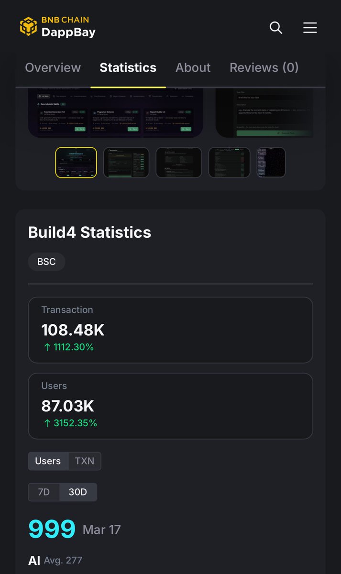Switch to the Overview tab
The image size is (341, 574).
(x=53, y=67)
